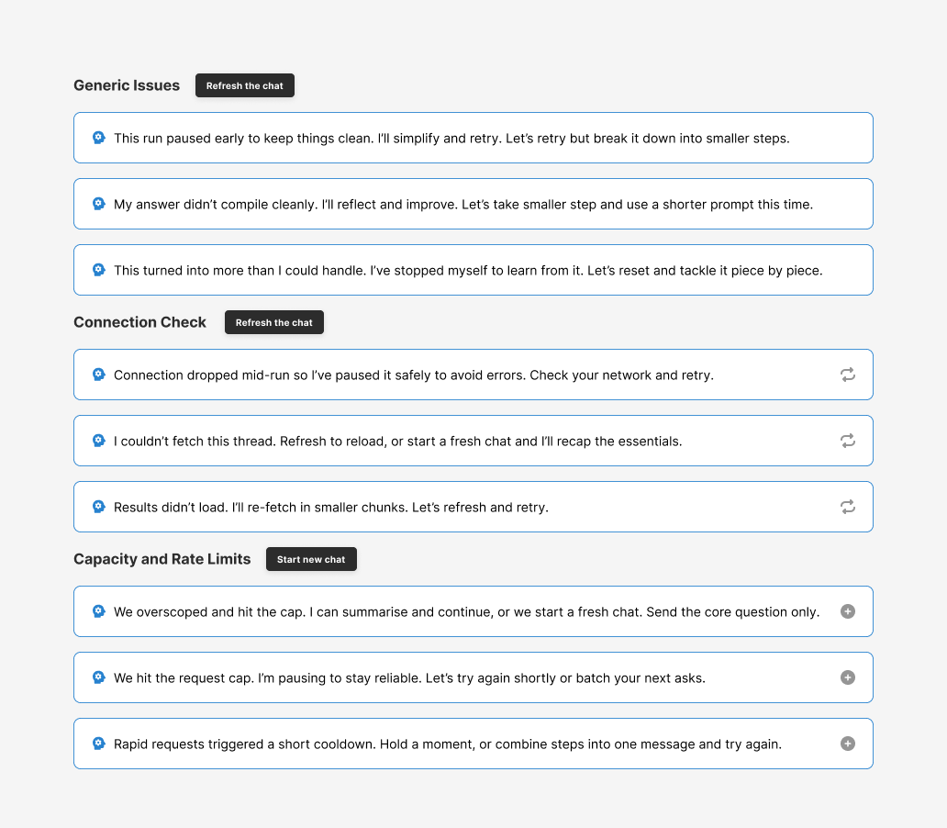This screenshot has height=828, width=947.
Task: Click "Start new chat" next to Capacity and Rate Limits
Action: click(x=311, y=558)
